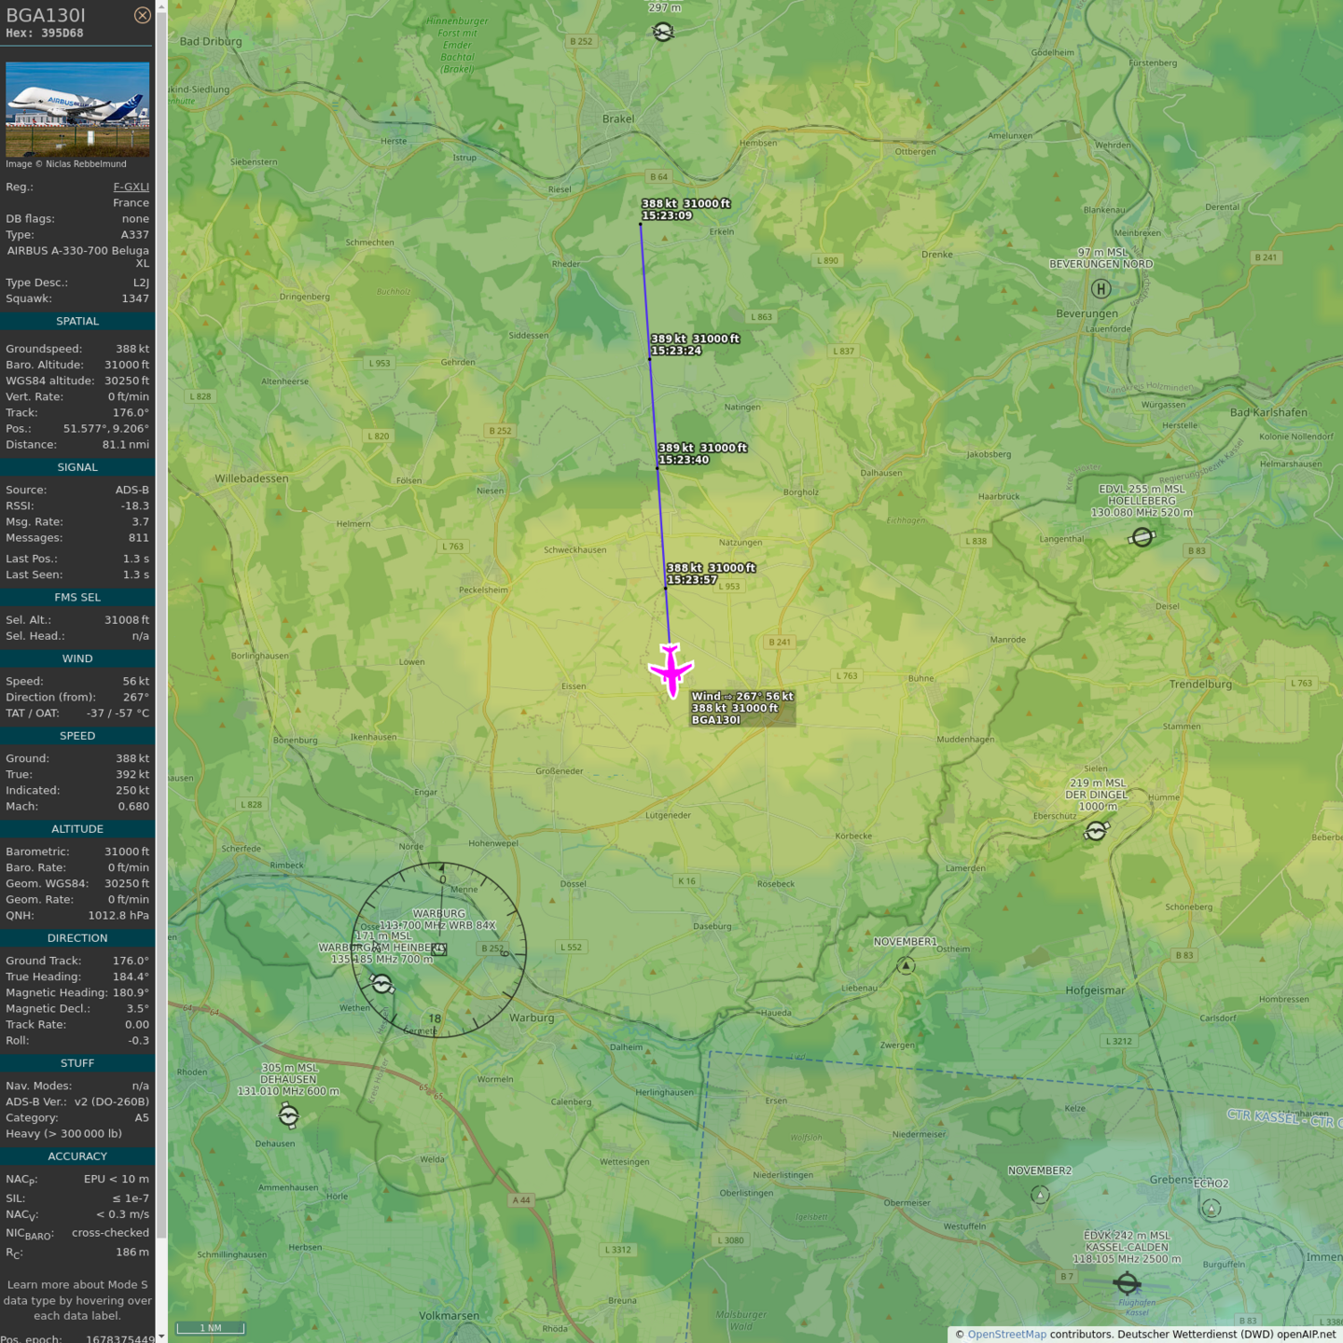This screenshot has width=1343, height=1343.
Task: Click the Warburg VOR station symbol
Action: 439,949
